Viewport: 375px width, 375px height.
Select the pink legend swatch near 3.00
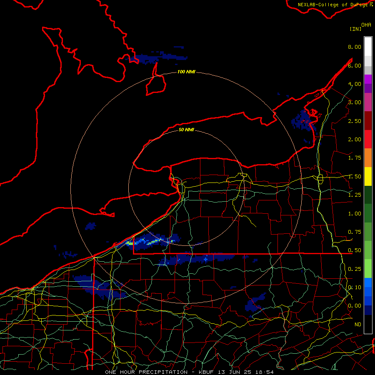[368, 102]
